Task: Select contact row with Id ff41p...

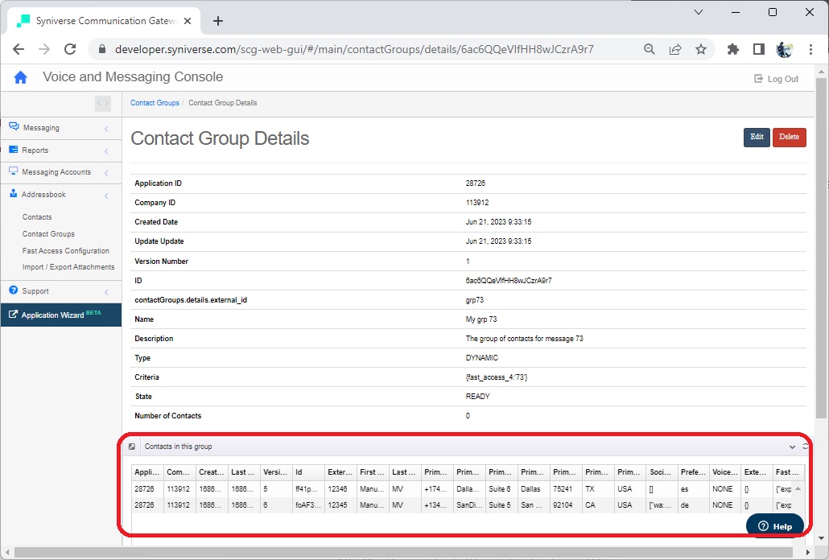Action: point(463,488)
